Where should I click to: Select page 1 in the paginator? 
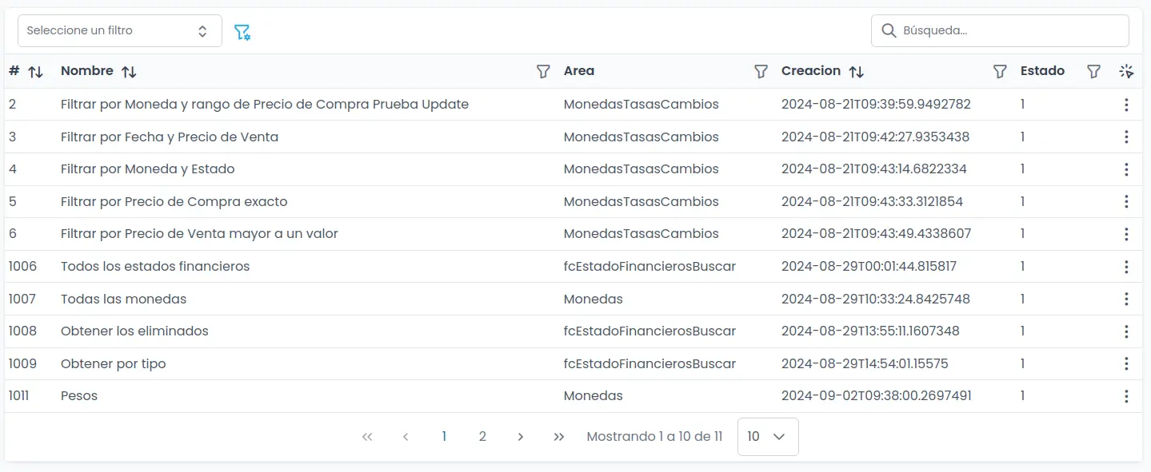(x=444, y=437)
